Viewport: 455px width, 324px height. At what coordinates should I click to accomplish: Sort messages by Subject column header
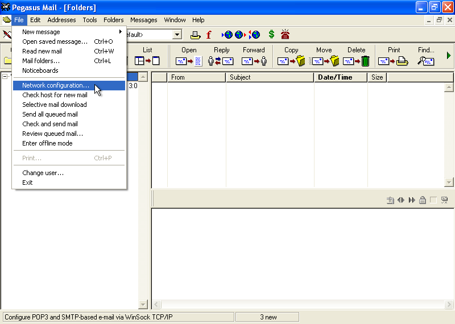click(270, 77)
